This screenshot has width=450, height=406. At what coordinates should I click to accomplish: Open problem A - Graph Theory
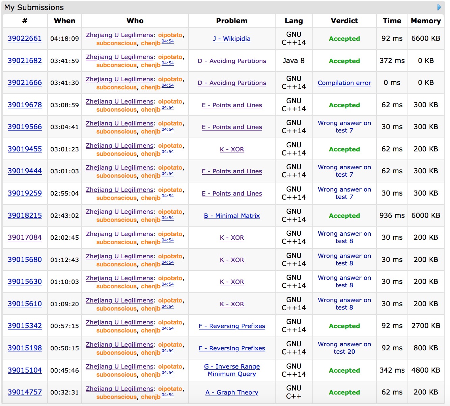point(232,393)
